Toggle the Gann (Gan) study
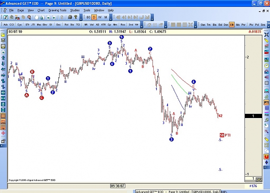The height and width of the screenshot is (193, 270). pos(203,25)
